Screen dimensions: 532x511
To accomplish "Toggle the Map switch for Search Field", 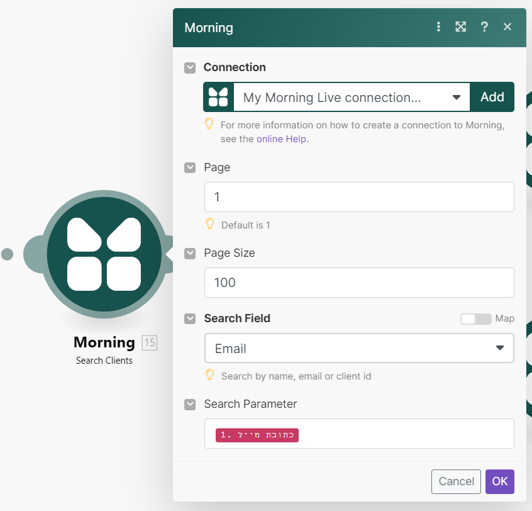I will [x=475, y=319].
